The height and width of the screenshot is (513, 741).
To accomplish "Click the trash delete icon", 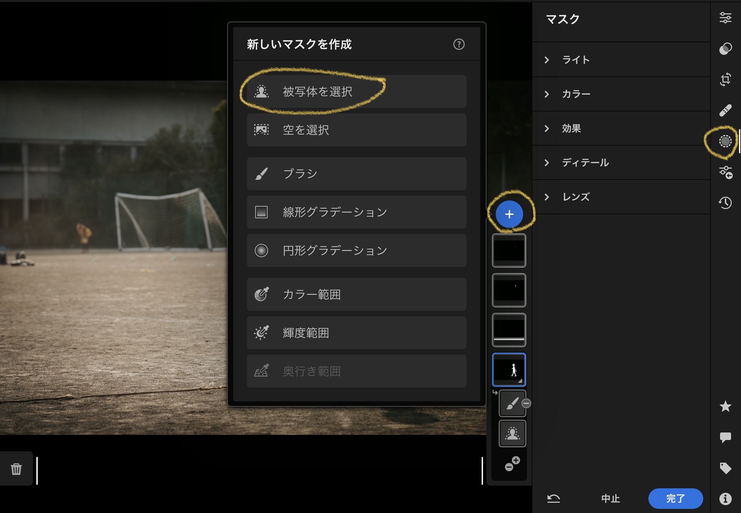I will [x=16, y=469].
